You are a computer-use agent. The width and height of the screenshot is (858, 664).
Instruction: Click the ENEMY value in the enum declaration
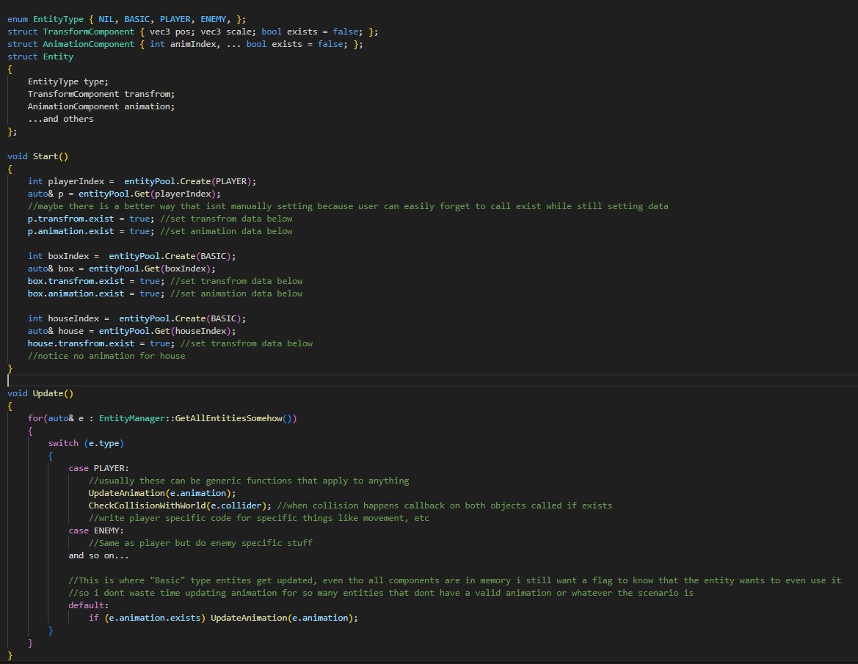214,19
